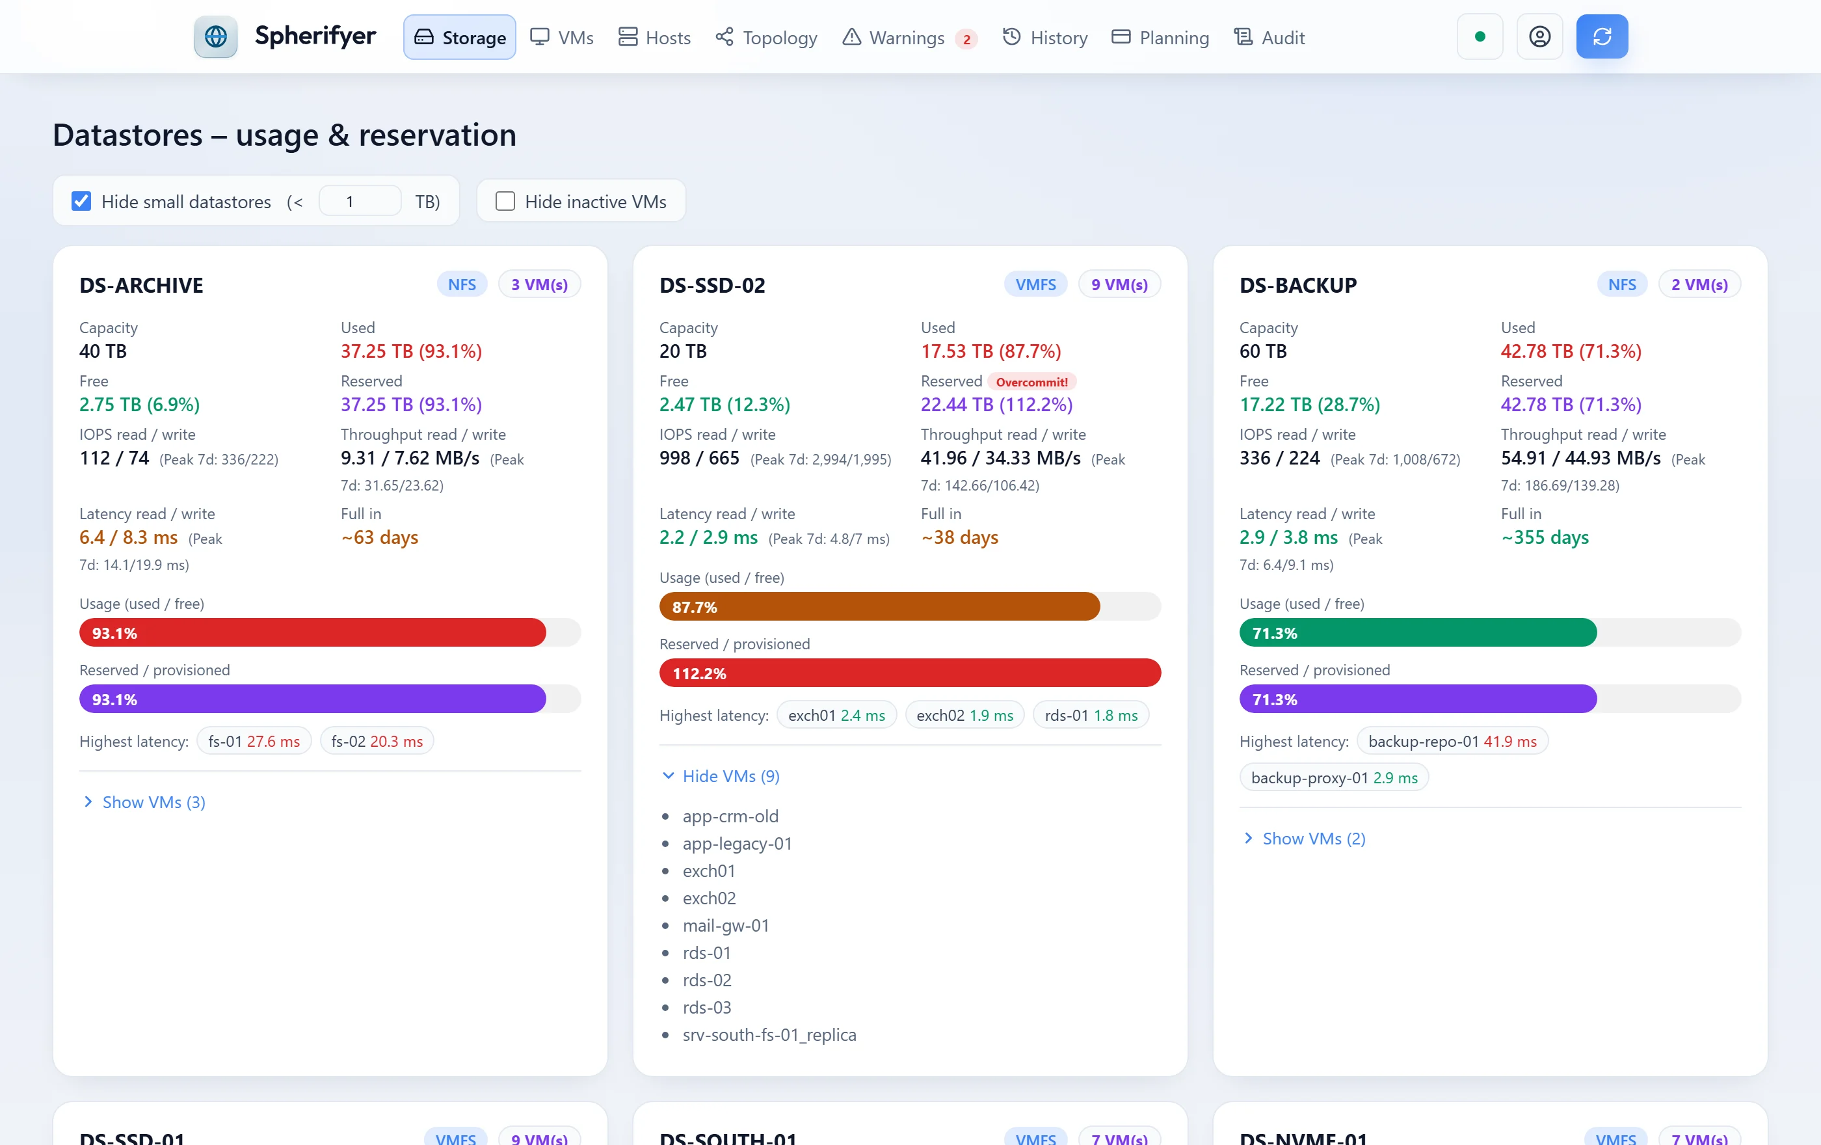Click the Spherifyer globe logo icon
1821x1145 pixels.
[215, 37]
